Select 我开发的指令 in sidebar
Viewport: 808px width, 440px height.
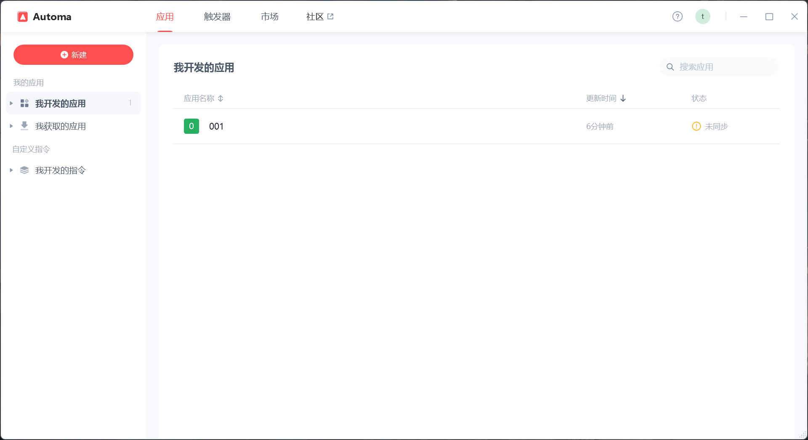click(73, 170)
